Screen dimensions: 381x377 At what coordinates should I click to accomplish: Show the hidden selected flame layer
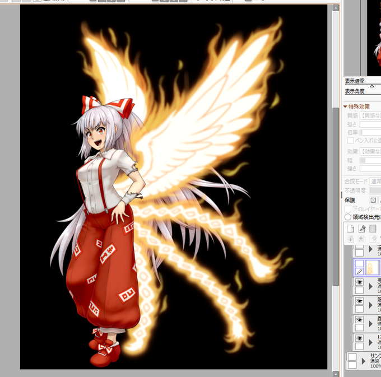point(359,263)
